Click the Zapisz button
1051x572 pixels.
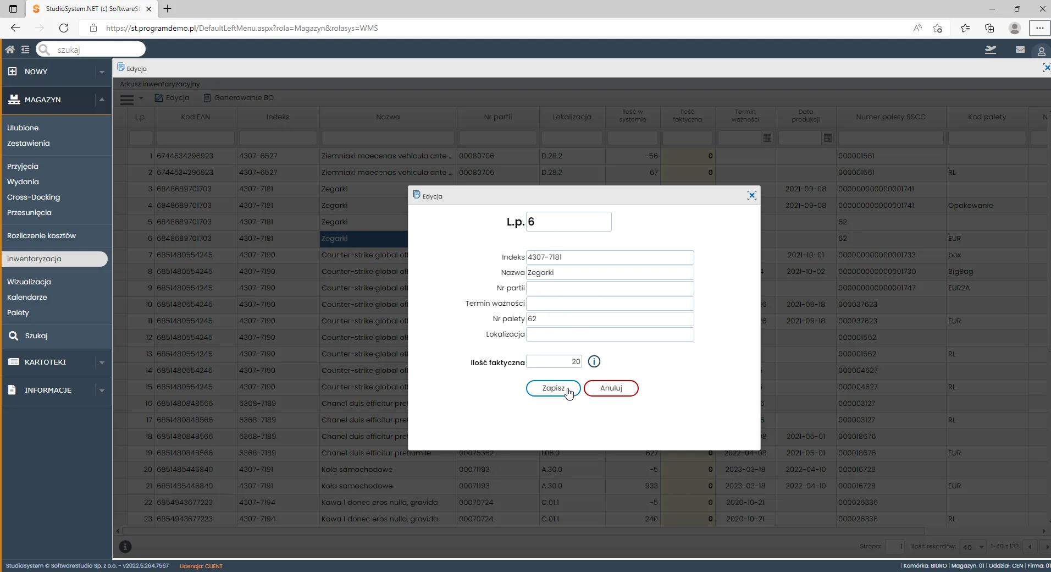[x=553, y=388]
